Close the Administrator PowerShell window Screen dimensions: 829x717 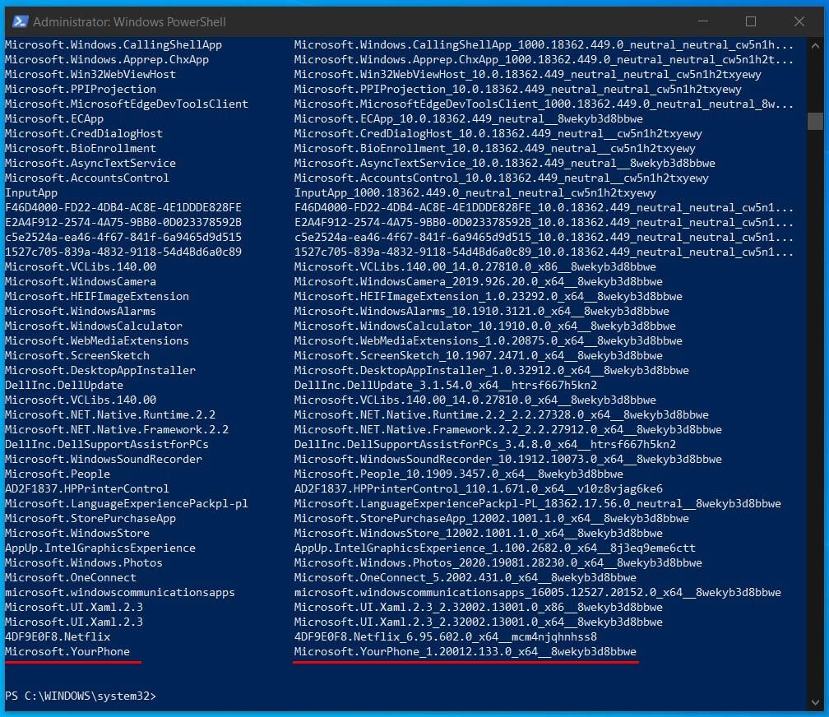[799, 21]
